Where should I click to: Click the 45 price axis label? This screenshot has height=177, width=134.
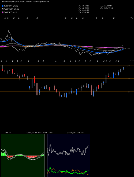(x=128, y=92)
